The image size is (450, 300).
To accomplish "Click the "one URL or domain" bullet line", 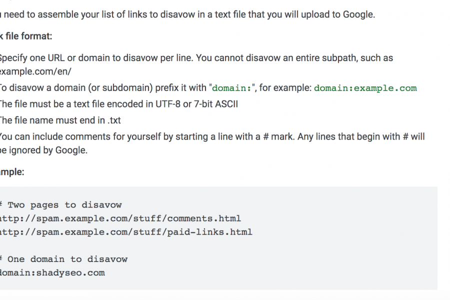I will 196,58.
